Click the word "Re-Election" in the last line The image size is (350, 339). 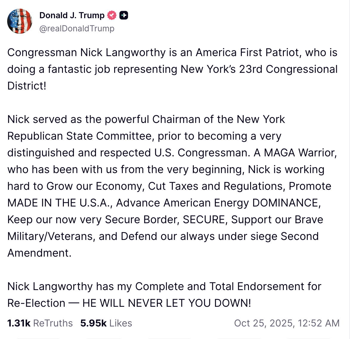pyautogui.click(x=36, y=303)
